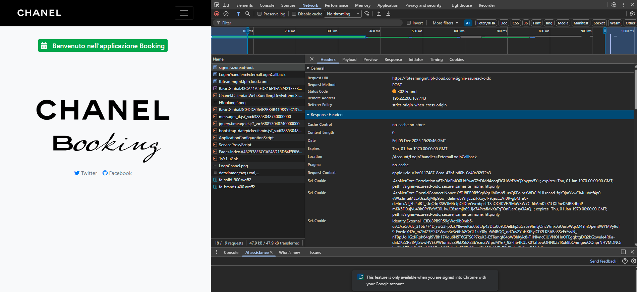The width and height of the screenshot is (637, 292).
Task: Tick the Invert filter checkbox
Action: click(409, 23)
